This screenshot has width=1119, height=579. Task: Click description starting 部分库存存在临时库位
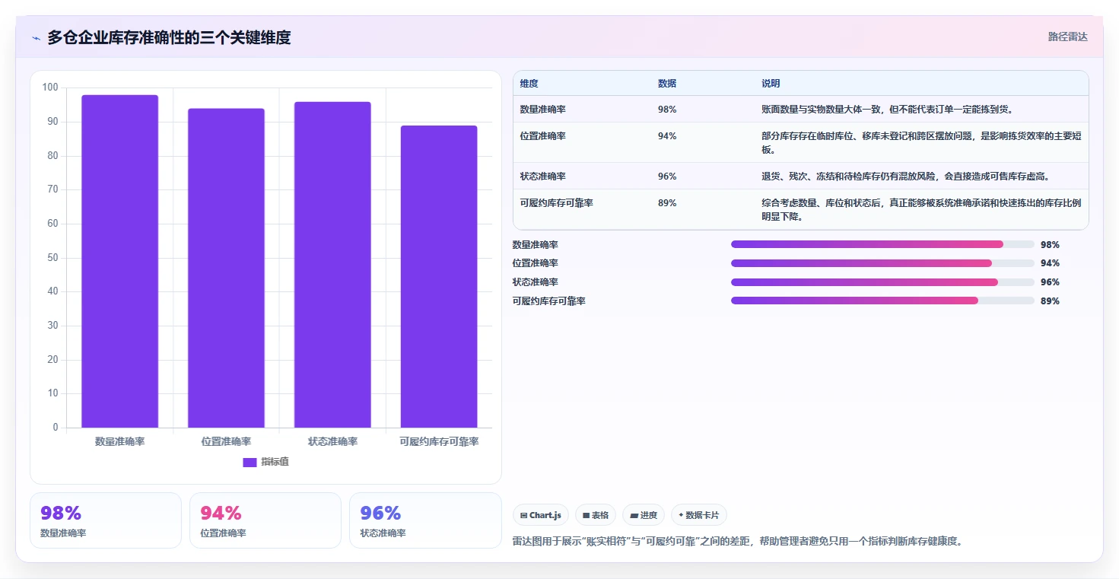(921, 143)
